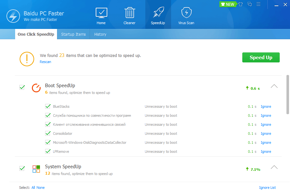Viewport: 290px width, 193px height.
Task: Click the green NEW badge
Action: 228,4
